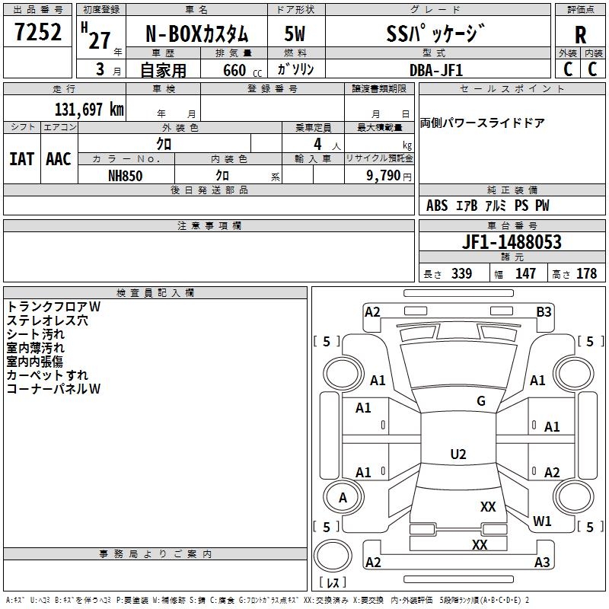The image size is (609, 609).
Task: Click chassis number JF1-1488053
Action: pyautogui.click(x=512, y=242)
